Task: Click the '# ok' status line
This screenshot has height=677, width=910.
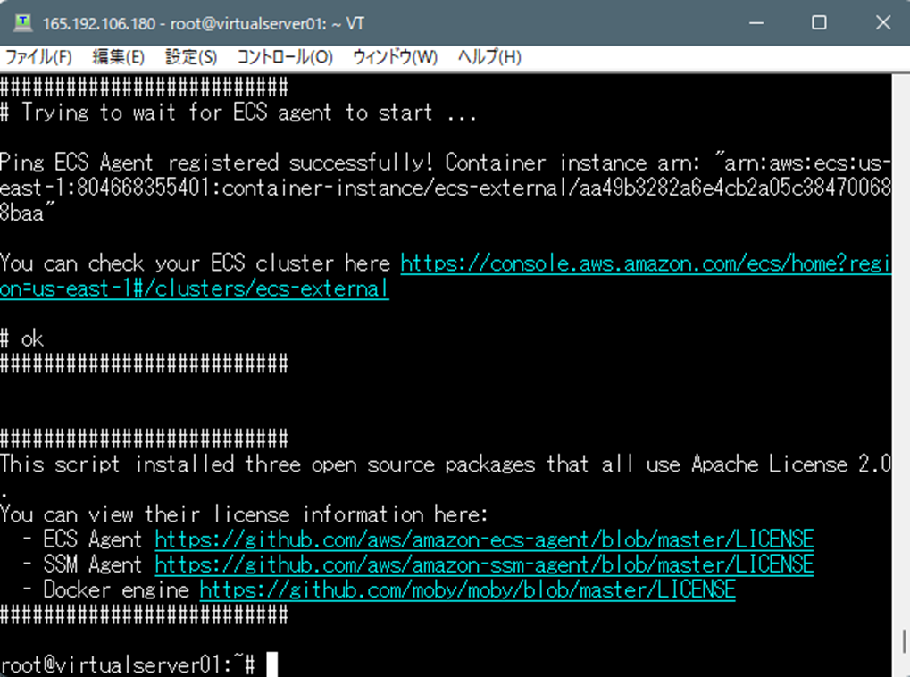Action: 22,338
